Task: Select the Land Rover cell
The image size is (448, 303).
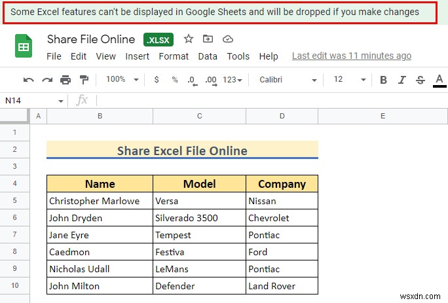Action: pyautogui.click(x=282, y=286)
